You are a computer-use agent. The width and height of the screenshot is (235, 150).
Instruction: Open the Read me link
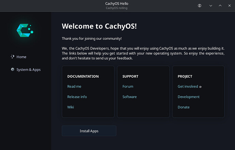(x=74, y=86)
